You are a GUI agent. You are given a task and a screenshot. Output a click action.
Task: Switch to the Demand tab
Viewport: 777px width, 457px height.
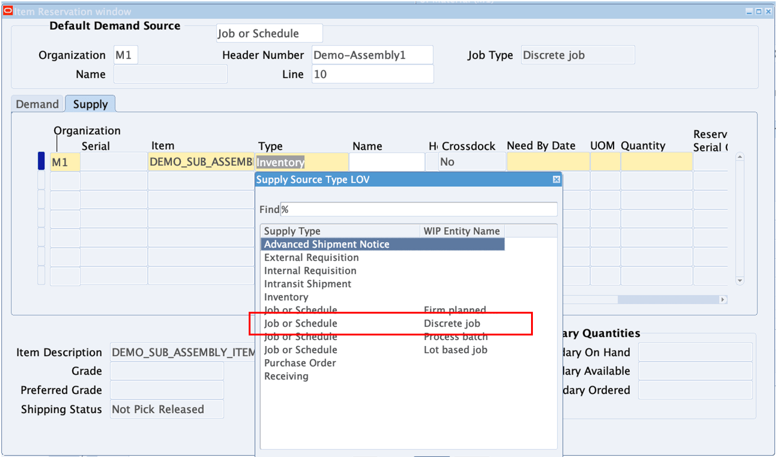click(x=36, y=104)
